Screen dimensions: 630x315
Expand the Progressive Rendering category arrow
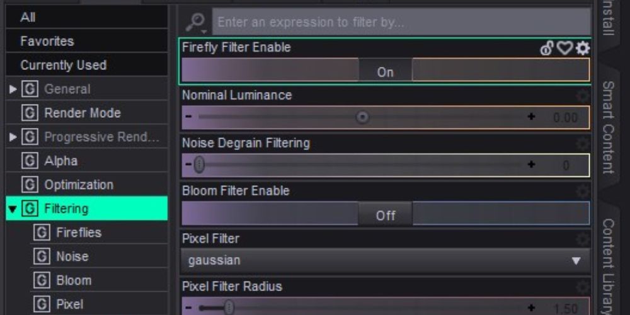click(13, 137)
